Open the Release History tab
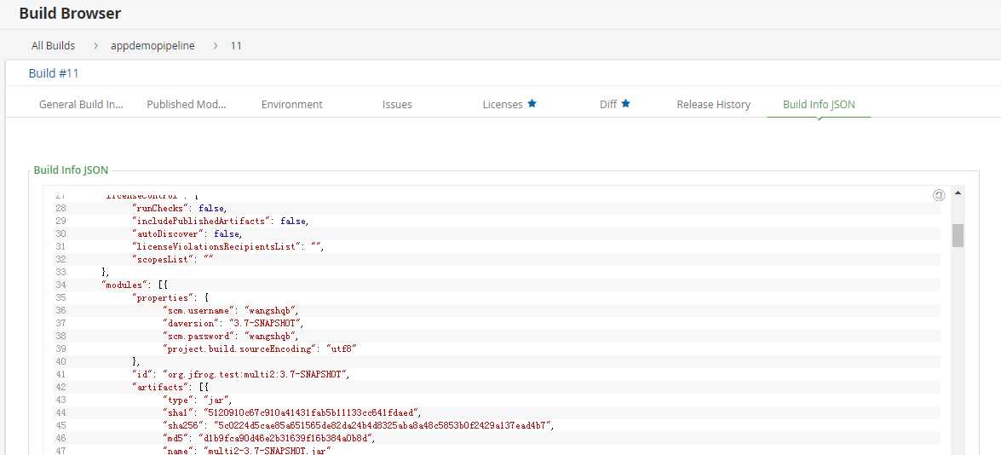The image size is (1001, 455). (x=714, y=104)
